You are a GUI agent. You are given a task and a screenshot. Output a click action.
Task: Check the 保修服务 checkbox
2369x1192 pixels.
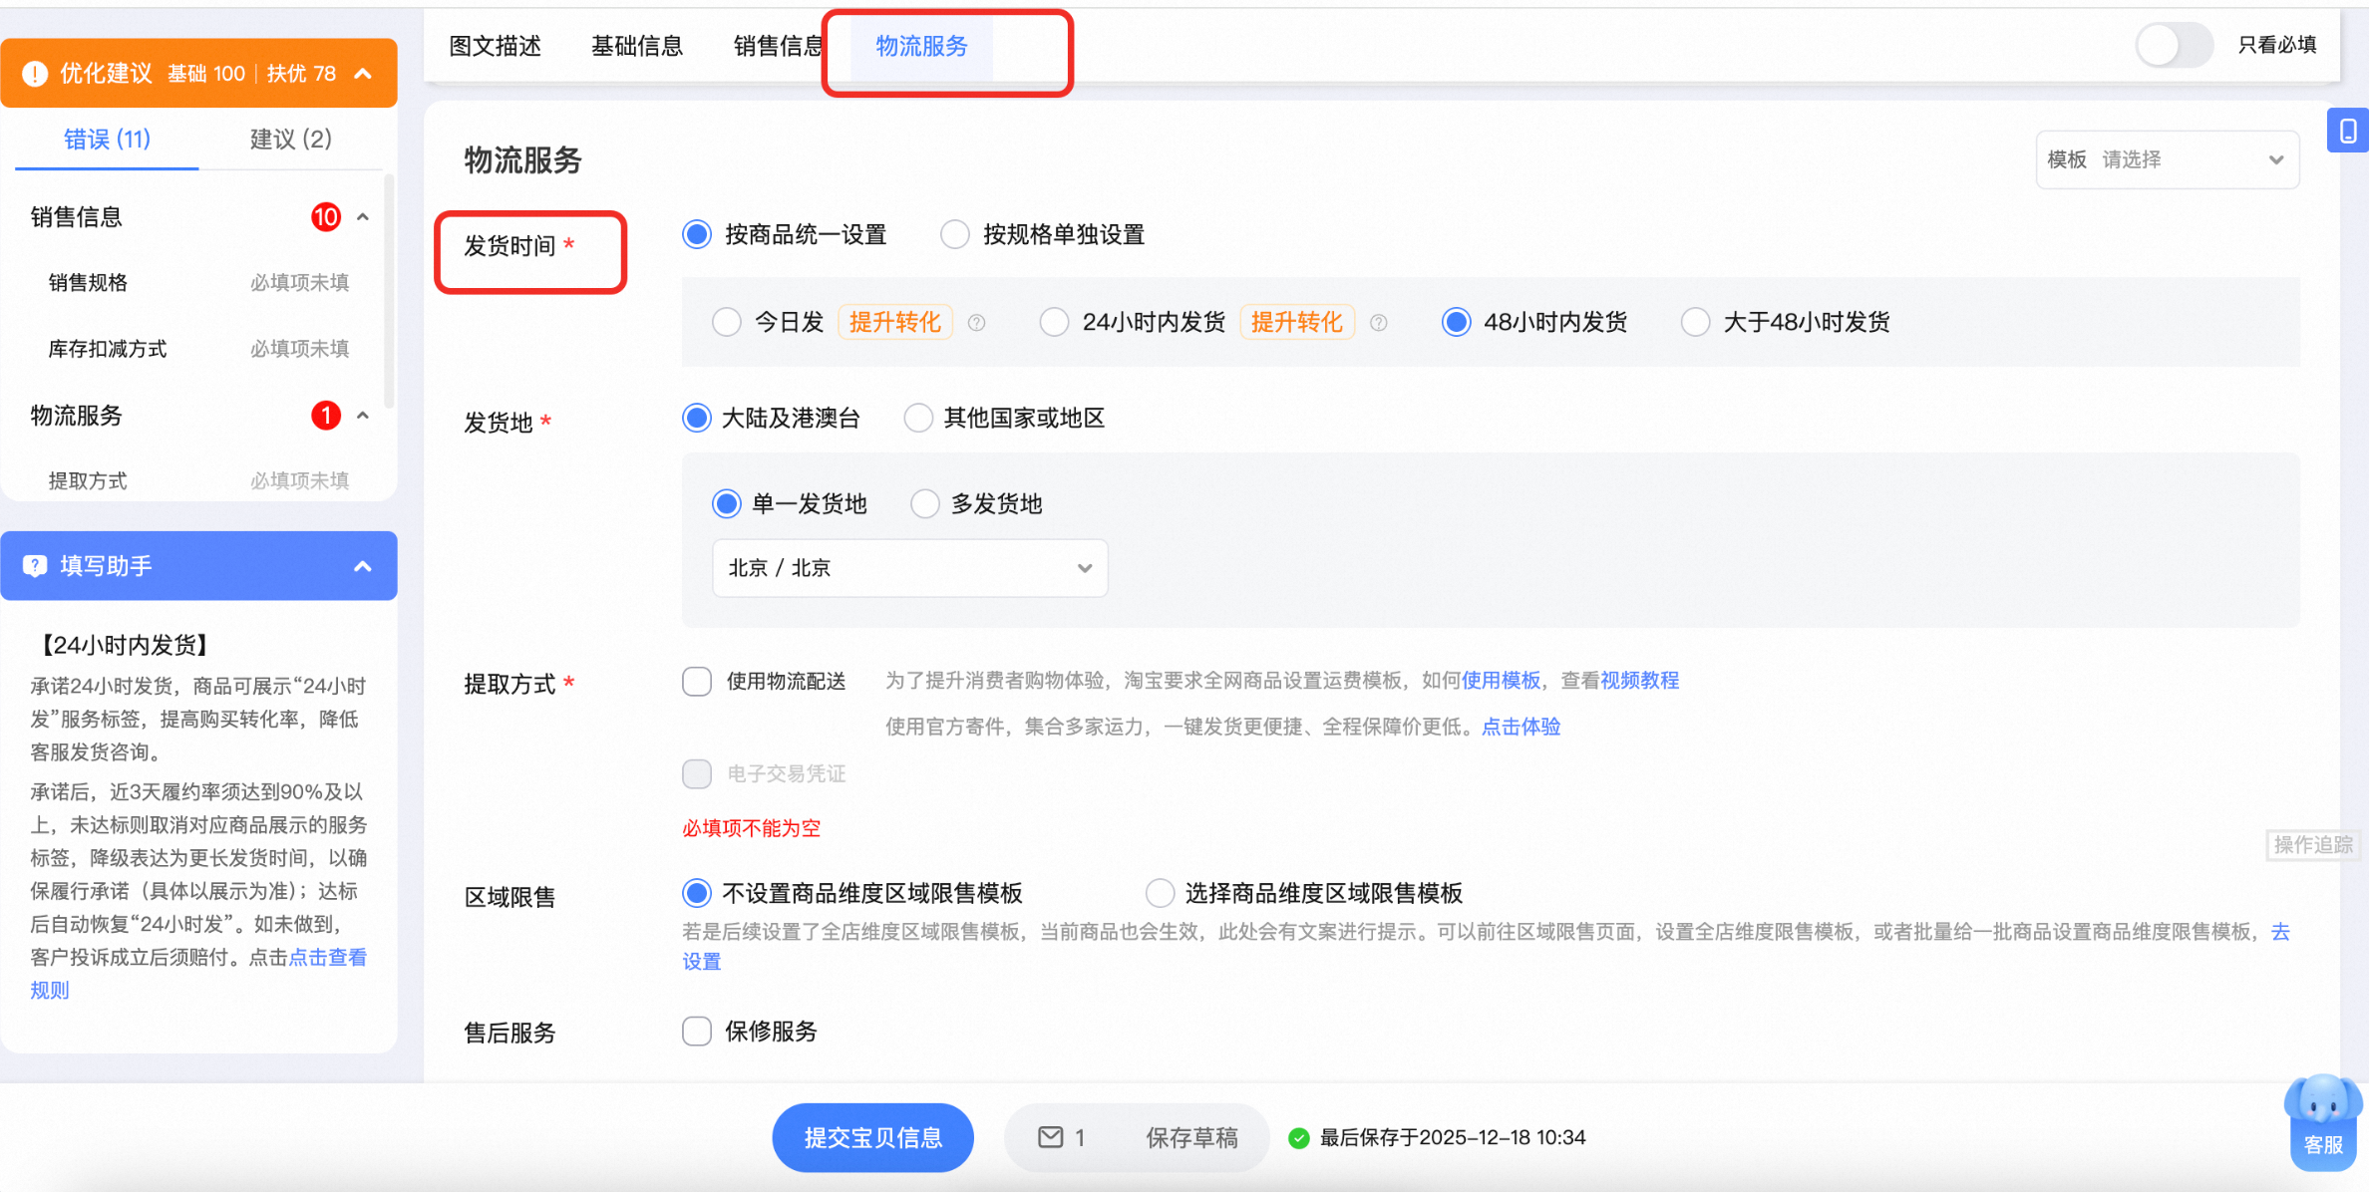click(x=697, y=1031)
